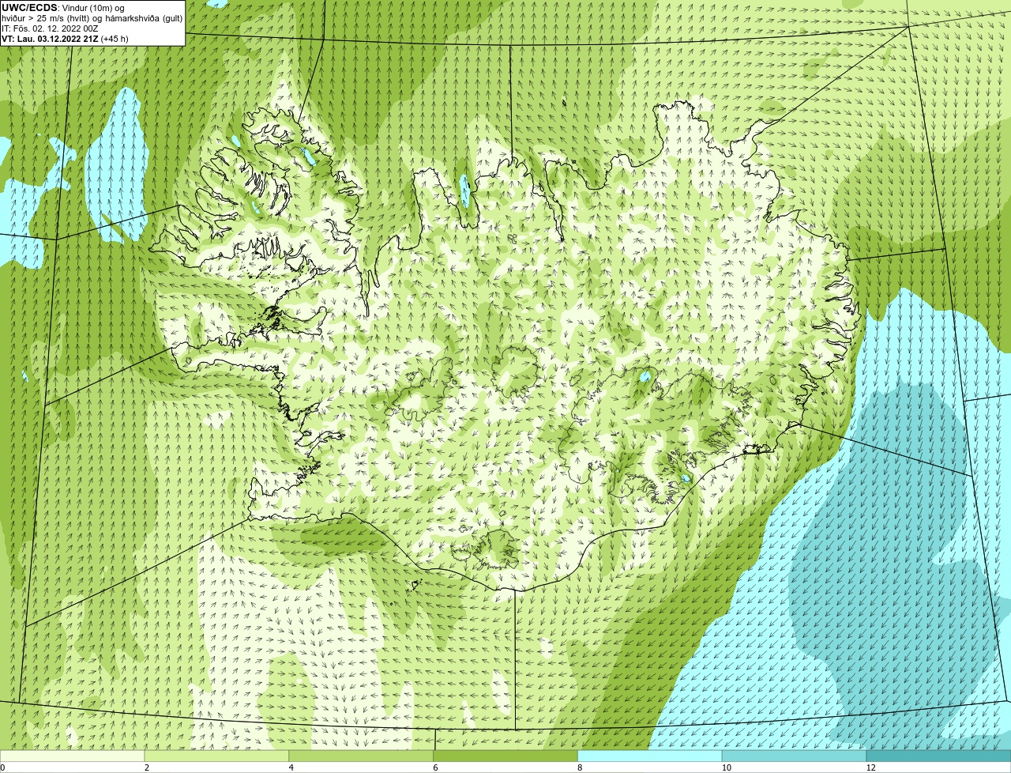Screen dimensions: 1011x773
Task: Click the teal 10–12 color scale segment
Action: [x=795, y=756]
